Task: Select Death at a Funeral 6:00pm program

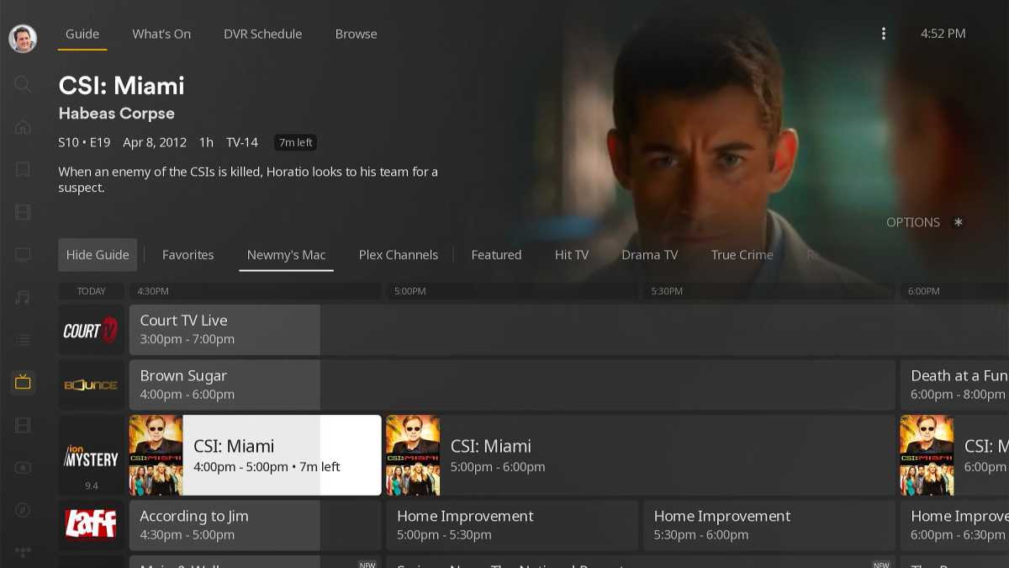Action: 954,385
